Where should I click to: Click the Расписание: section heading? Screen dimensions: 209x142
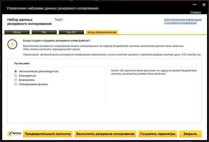22,64
